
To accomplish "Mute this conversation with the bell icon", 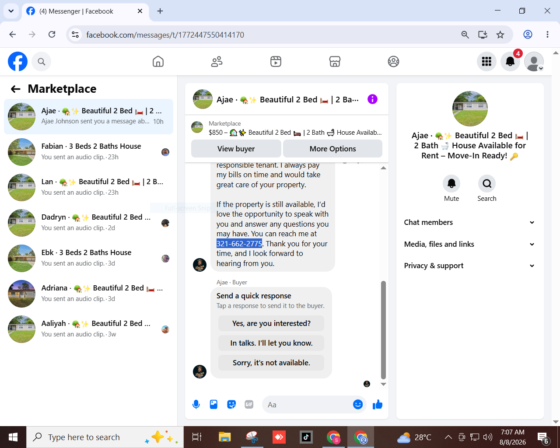I will 451,184.
